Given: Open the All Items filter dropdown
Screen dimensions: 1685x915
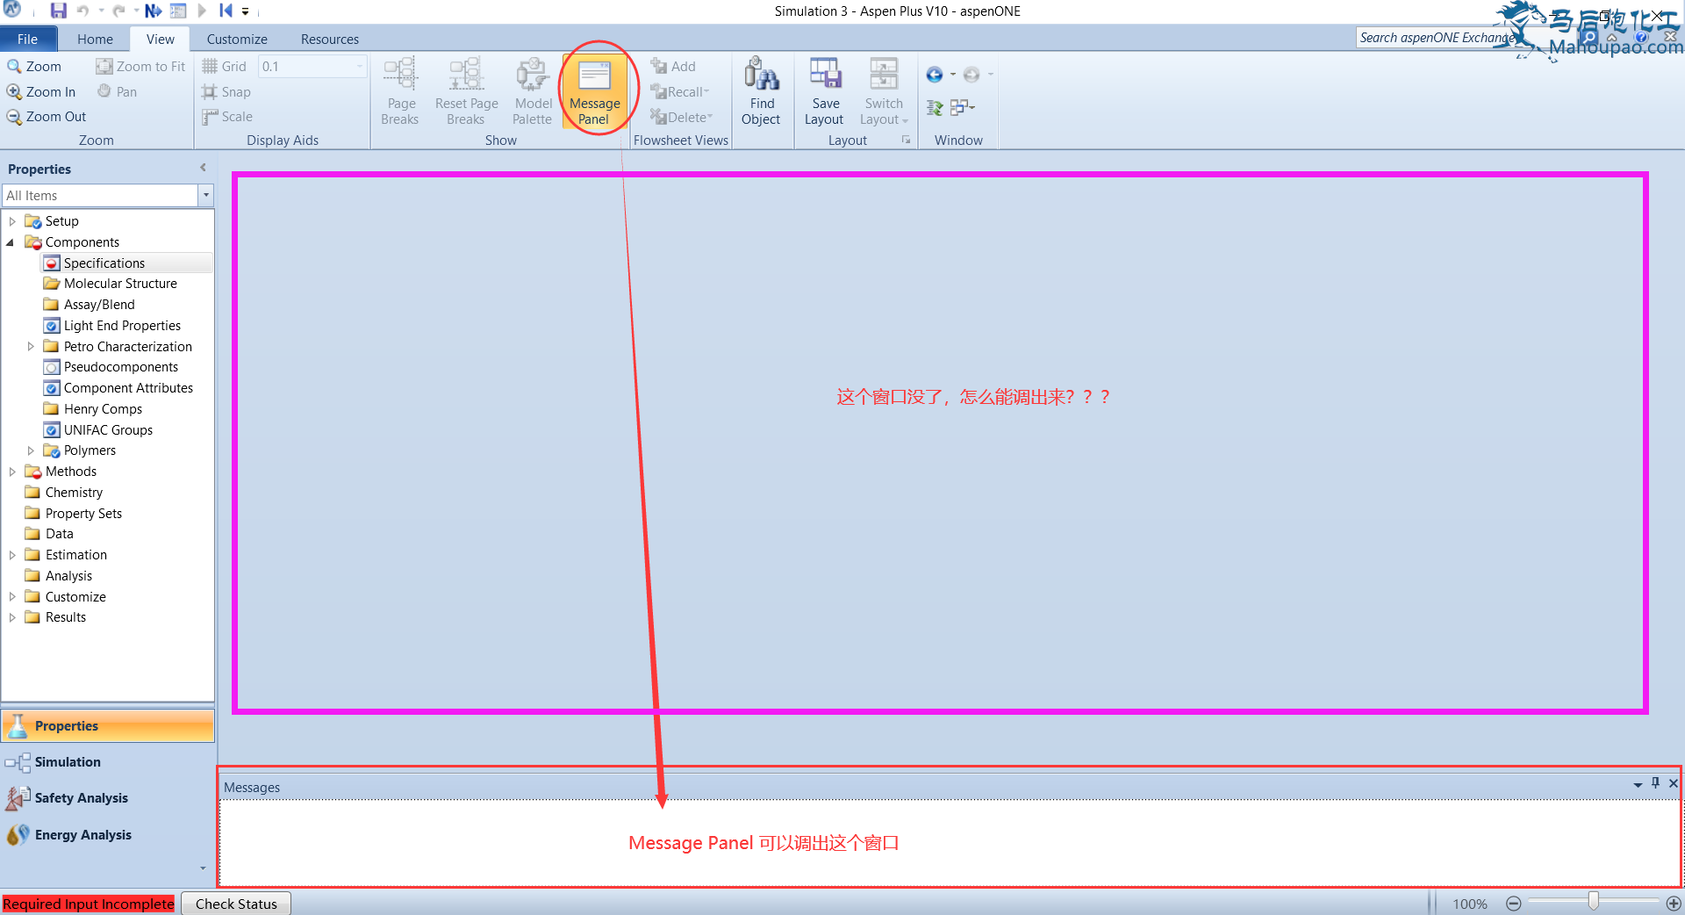Looking at the screenshot, I should (205, 195).
